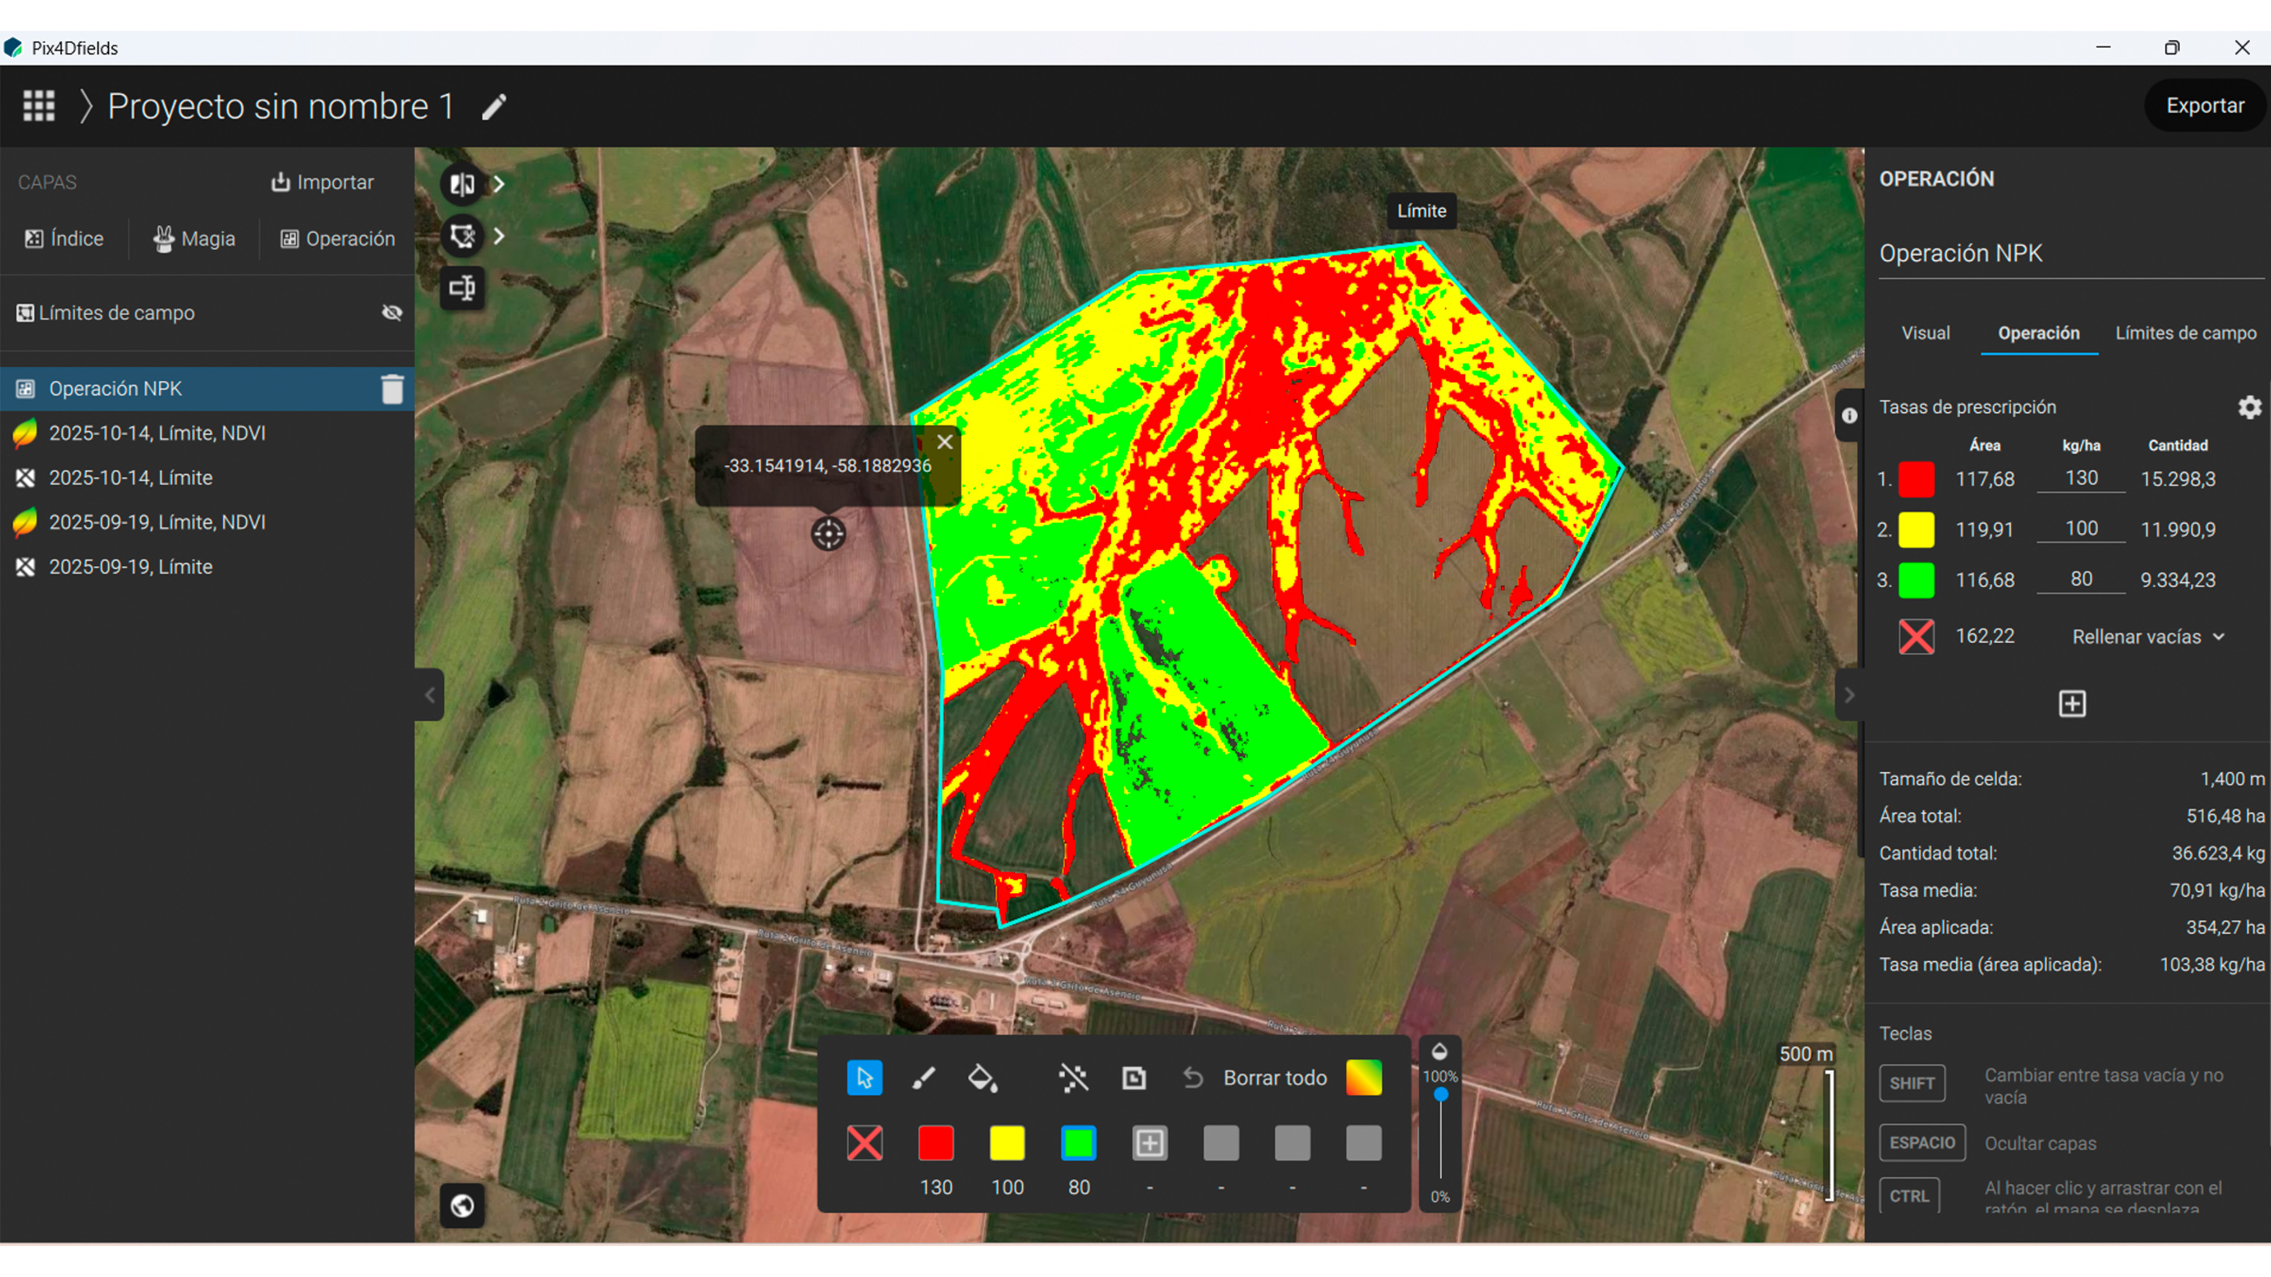Click Borrar todo to clear the drawing
The width and height of the screenshot is (2271, 1277).
pyautogui.click(x=1274, y=1077)
